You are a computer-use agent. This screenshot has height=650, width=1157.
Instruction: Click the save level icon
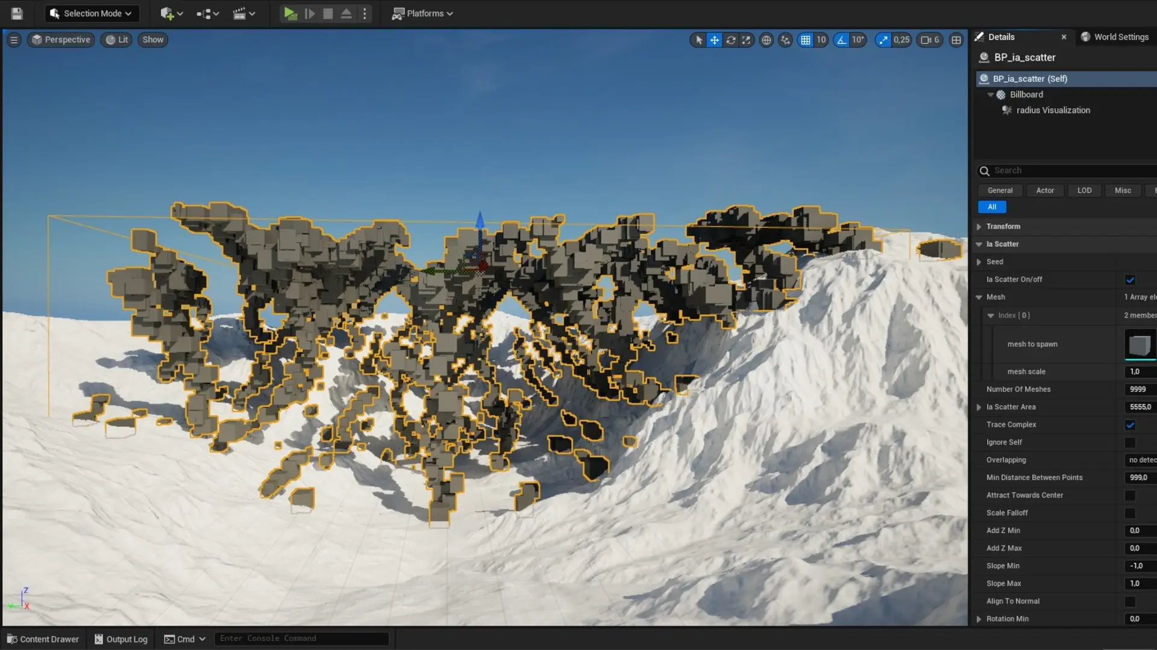click(x=17, y=13)
